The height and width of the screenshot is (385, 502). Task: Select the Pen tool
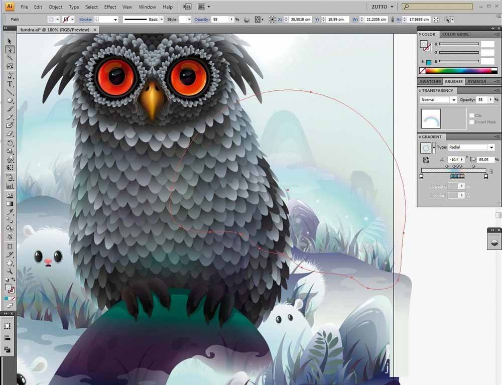click(x=10, y=76)
